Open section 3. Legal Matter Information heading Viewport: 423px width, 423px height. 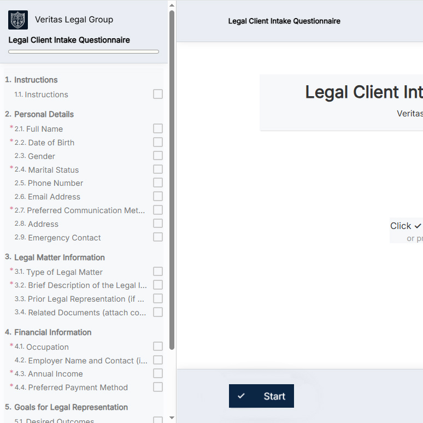point(55,257)
